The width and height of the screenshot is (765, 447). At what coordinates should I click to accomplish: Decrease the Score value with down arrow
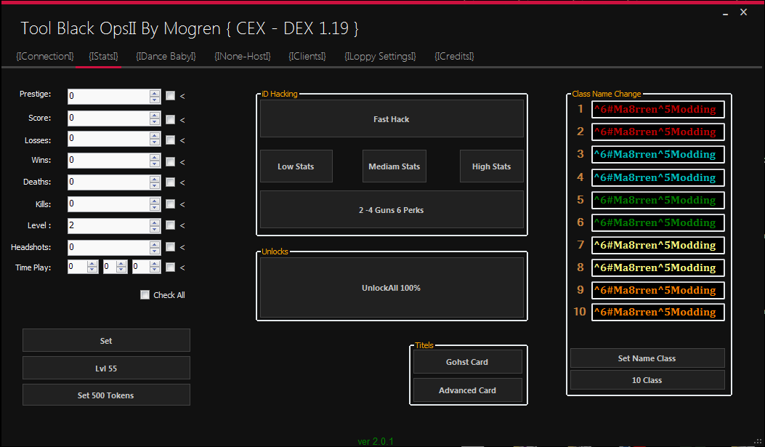155,122
